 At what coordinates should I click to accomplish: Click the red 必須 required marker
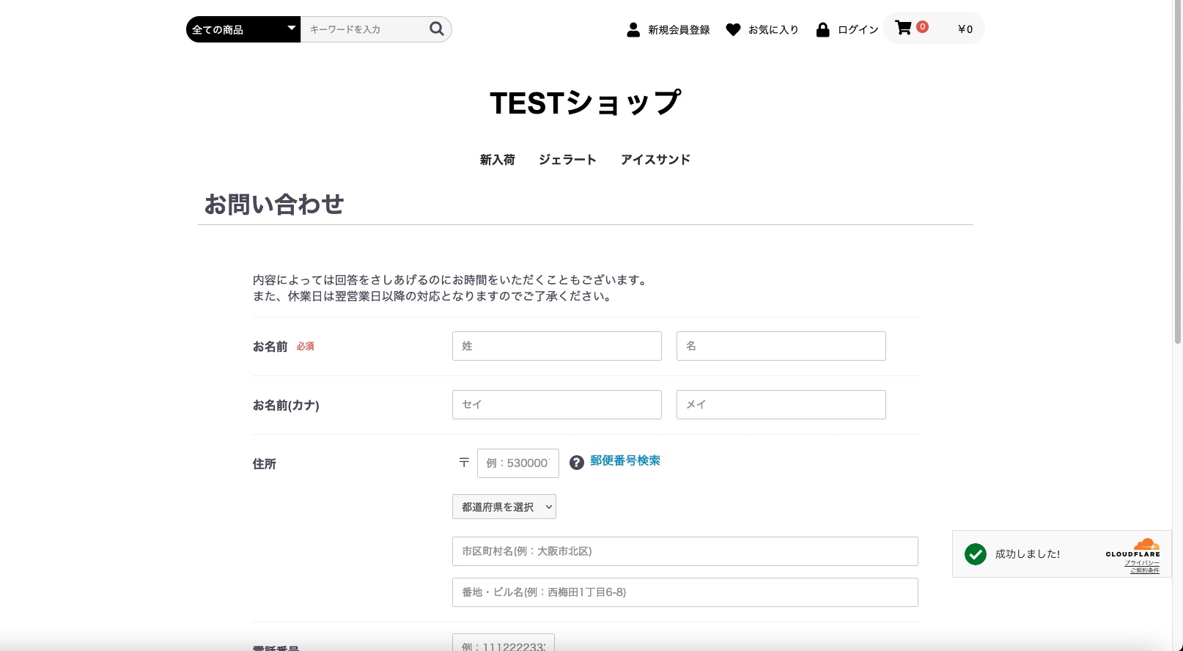click(x=306, y=346)
